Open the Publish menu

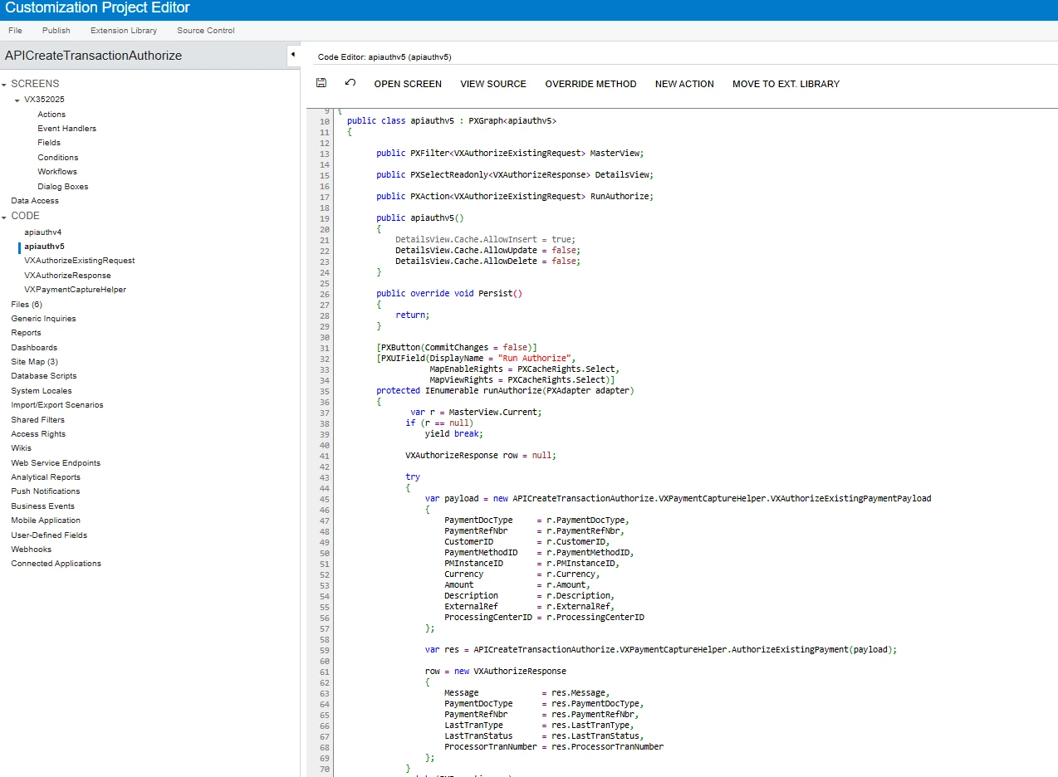56,31
